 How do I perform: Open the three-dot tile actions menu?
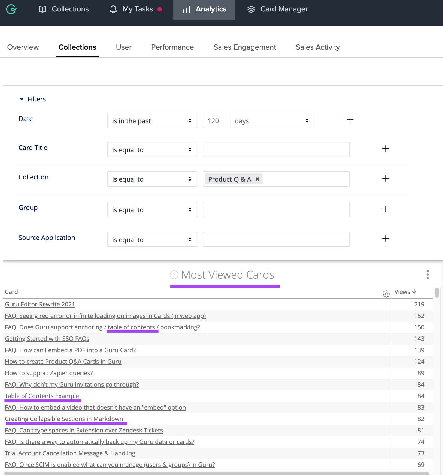pyautogui.click(x=427, y=275)
